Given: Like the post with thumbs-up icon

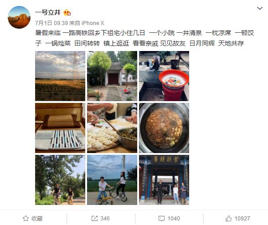Looking at the screenshot, I should click(x=228, y=218).
